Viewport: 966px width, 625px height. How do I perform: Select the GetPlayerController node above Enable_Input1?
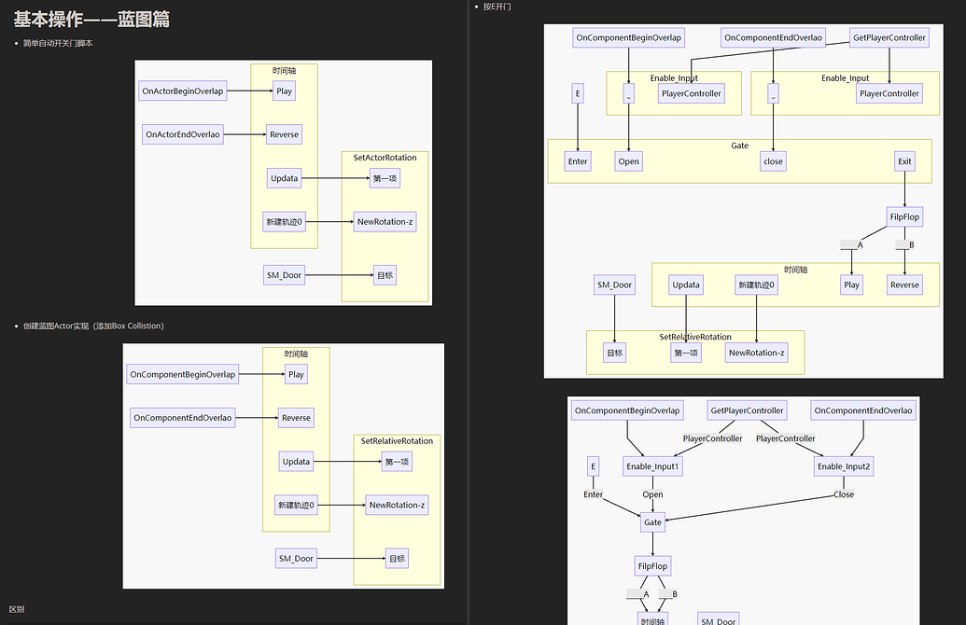(747, 410)
